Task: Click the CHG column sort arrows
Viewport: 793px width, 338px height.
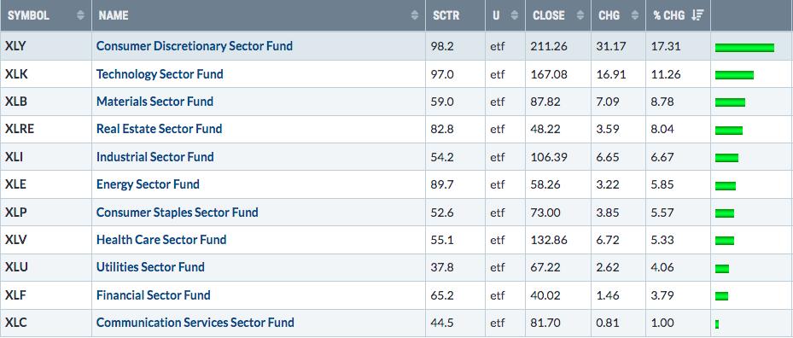Action: pyautogui.click(x=635, y=15)
